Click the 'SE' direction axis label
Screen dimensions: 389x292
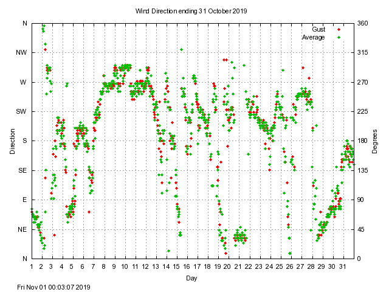click(x=22, y=170)
